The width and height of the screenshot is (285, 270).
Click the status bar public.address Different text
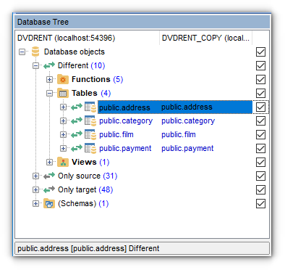(88, 248)
